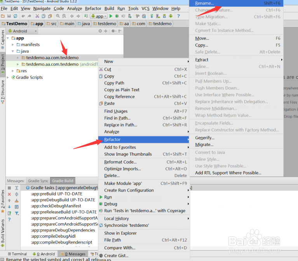The image size is (298, 261).
Task: Click the Paste clipboard toolbar icon
Action: click(50, 16)
